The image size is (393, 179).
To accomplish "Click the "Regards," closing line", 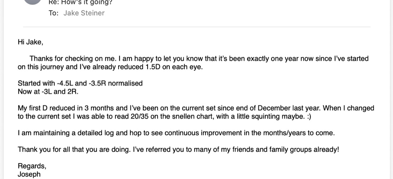I will pyautogui.click(x=32, y=166).
